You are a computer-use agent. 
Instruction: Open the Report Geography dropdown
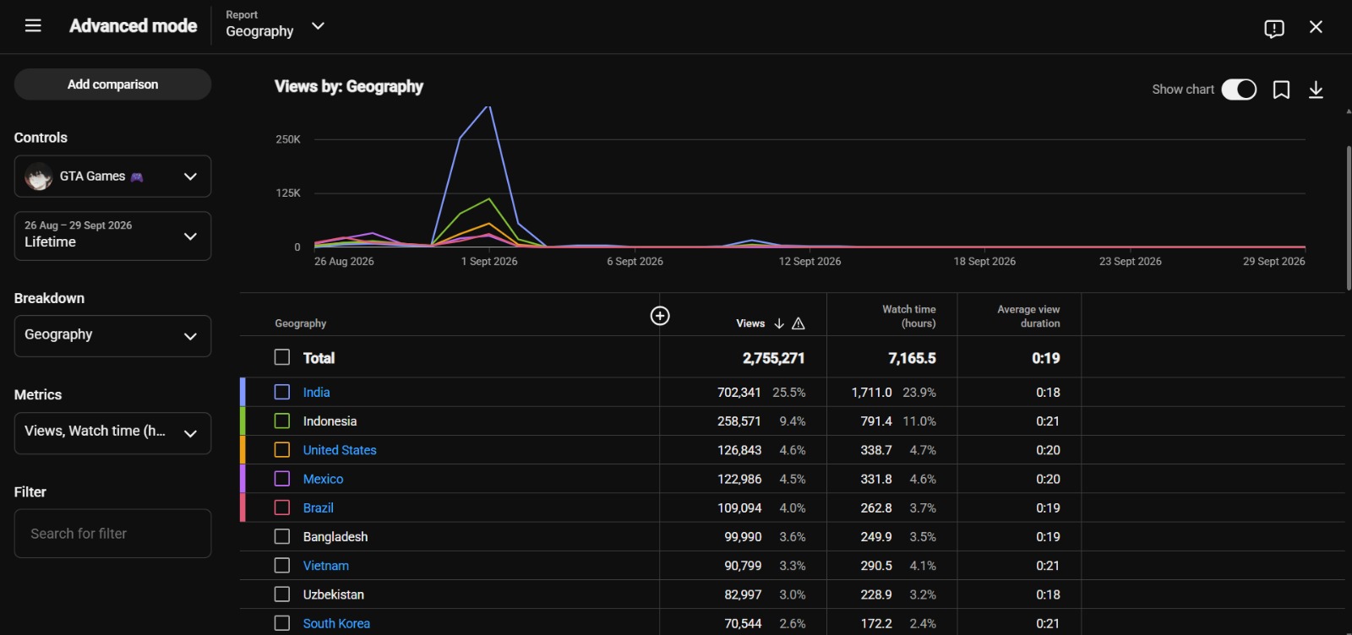pyautogui.click(x=275, y=25)
